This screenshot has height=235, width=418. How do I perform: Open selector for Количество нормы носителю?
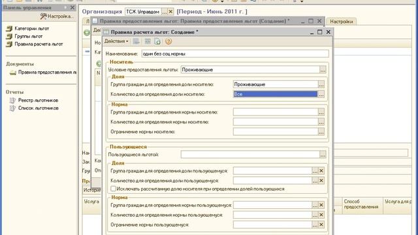coord(321,122)
